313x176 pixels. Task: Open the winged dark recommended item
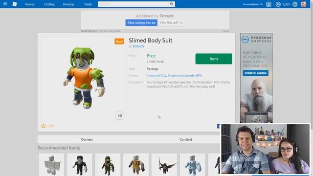(164, 165)
